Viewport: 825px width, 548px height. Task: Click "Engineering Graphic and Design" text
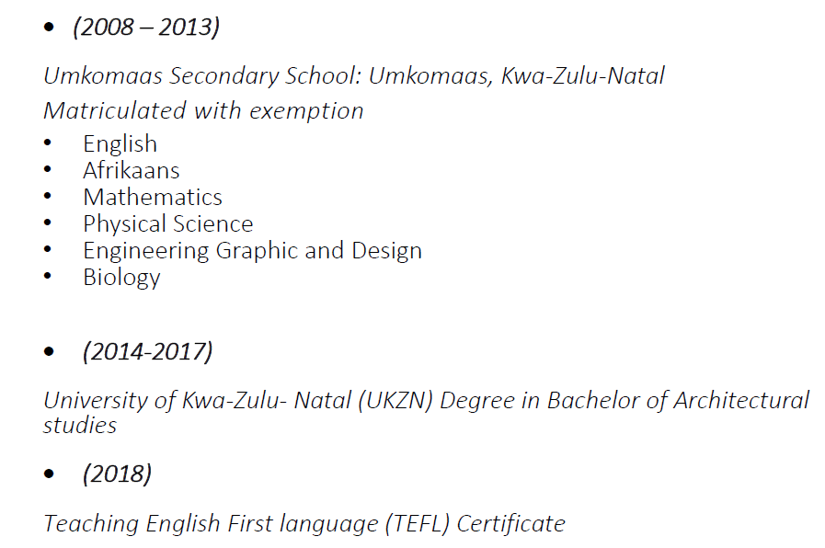(x=252, y=251)
